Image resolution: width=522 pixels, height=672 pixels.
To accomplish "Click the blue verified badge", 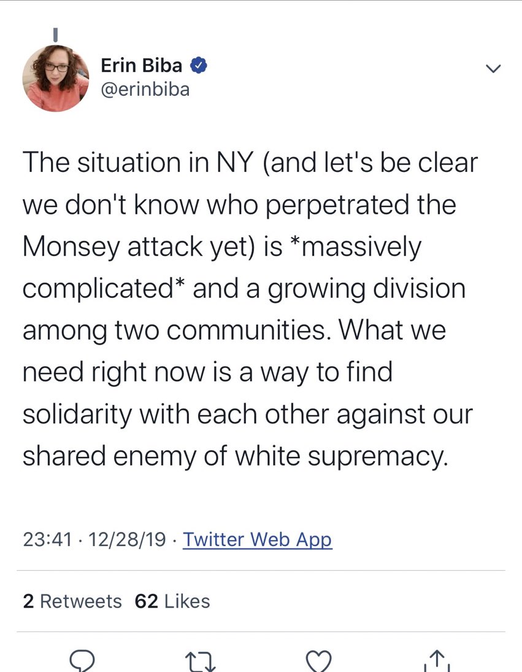I will point(199,66).
